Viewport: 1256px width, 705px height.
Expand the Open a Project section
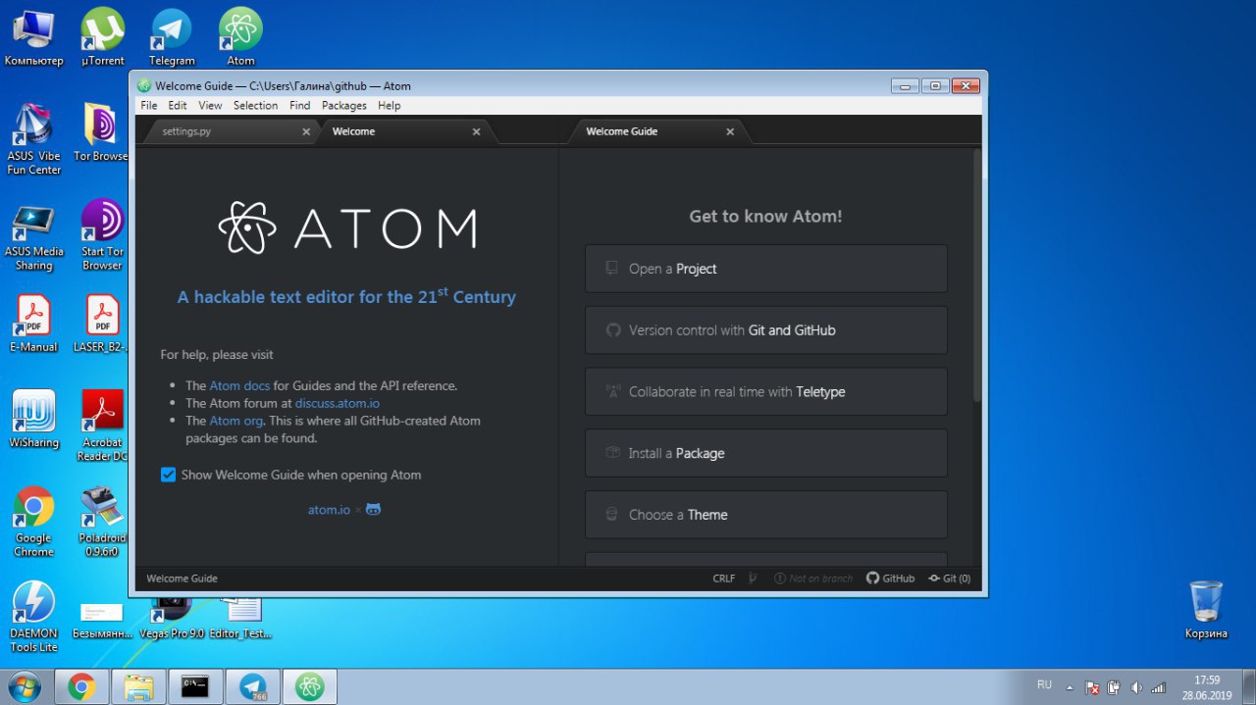765,269
